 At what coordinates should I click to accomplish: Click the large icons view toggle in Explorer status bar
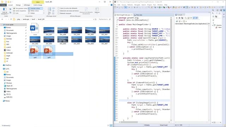coord(111,126)
